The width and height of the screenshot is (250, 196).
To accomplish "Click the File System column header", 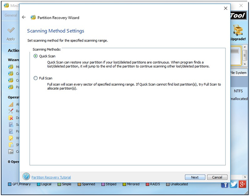I will point(238,73).
